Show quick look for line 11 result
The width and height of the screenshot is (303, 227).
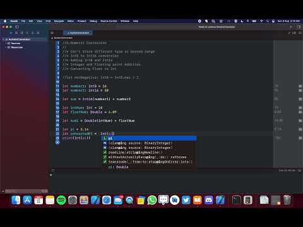tap(300, 86)
